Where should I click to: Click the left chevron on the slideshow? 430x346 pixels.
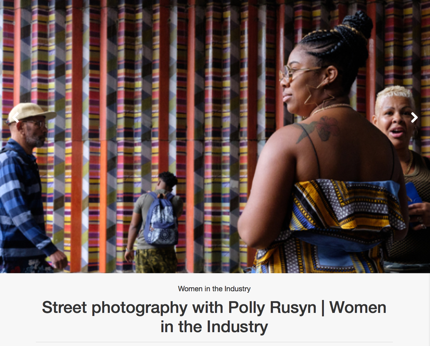[x=15, y=117]
